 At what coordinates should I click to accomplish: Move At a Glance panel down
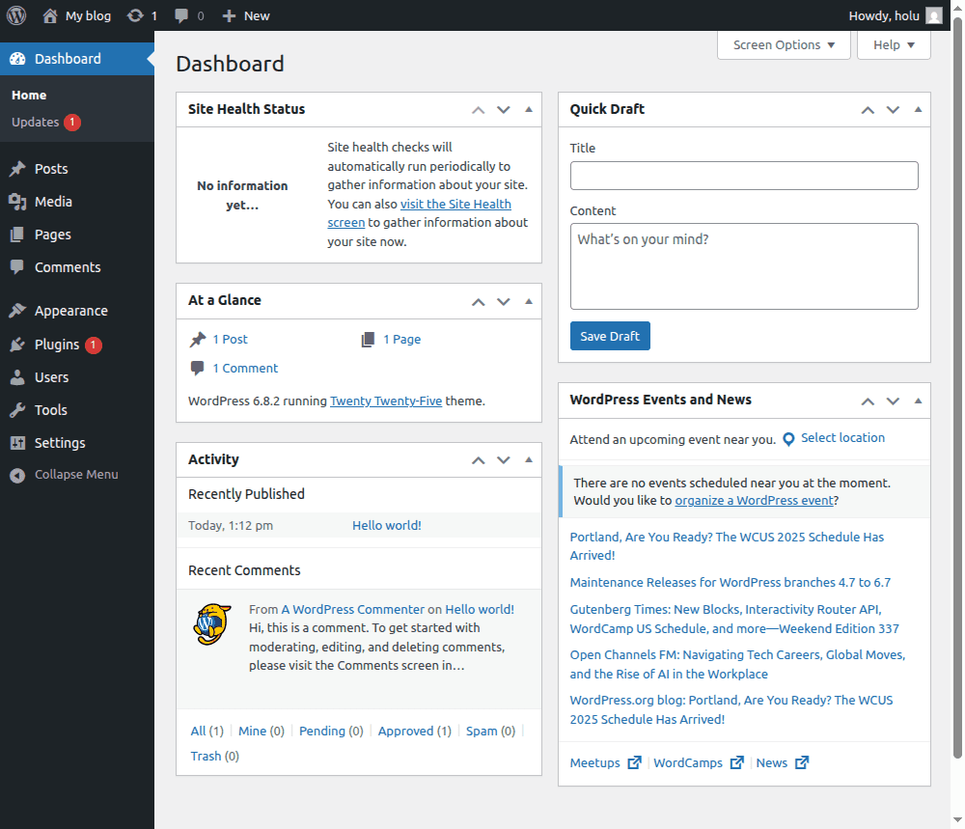click(x=504, y=301)
